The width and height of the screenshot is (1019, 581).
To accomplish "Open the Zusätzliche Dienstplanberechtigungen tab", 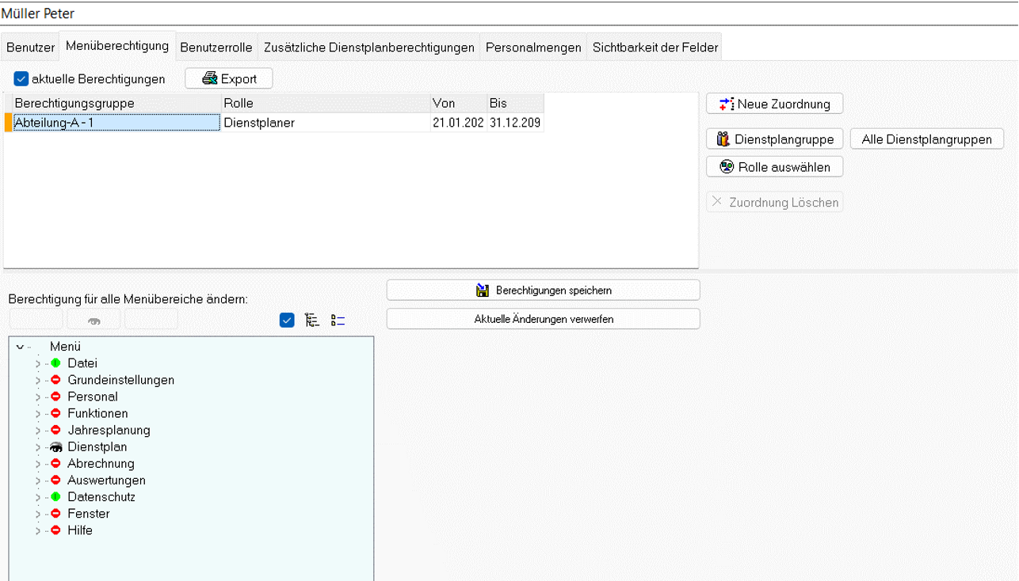I will tap(369, 47).
